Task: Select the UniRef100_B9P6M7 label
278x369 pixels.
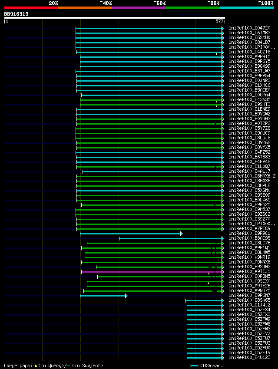Action: pyautogui.click(x=249, y=296)
